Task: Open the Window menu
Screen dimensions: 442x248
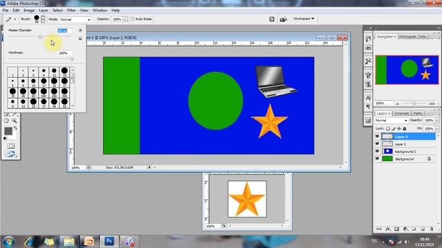Action: 99,10
